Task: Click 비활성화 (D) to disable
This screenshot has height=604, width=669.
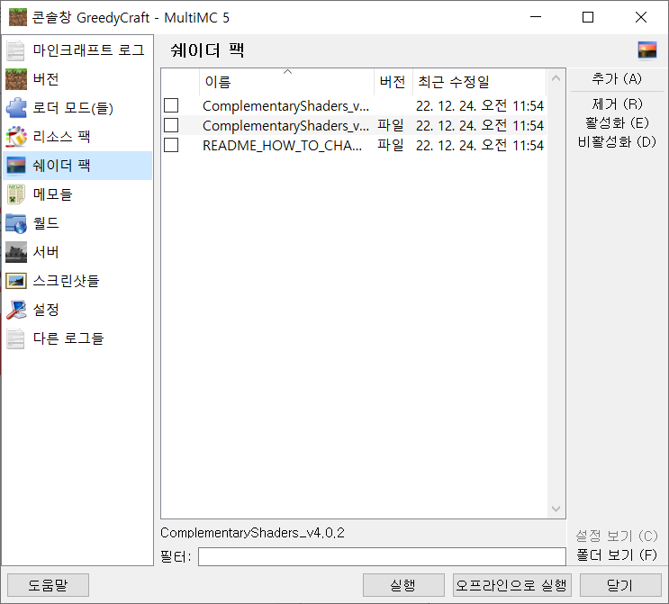Action: coord(617,141)
